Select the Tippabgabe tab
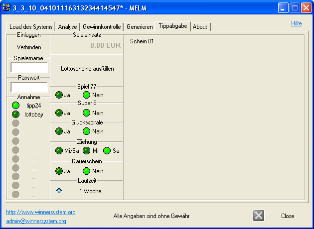This screenshot has width=314, height=229. click(173, 26)
